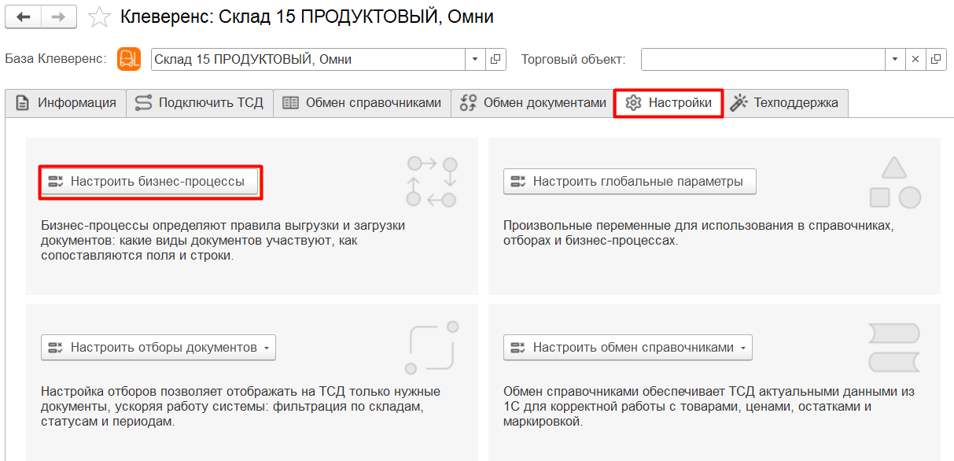
Task: Clear the Торговый объект field with X
Action: [x=915, y=59]
